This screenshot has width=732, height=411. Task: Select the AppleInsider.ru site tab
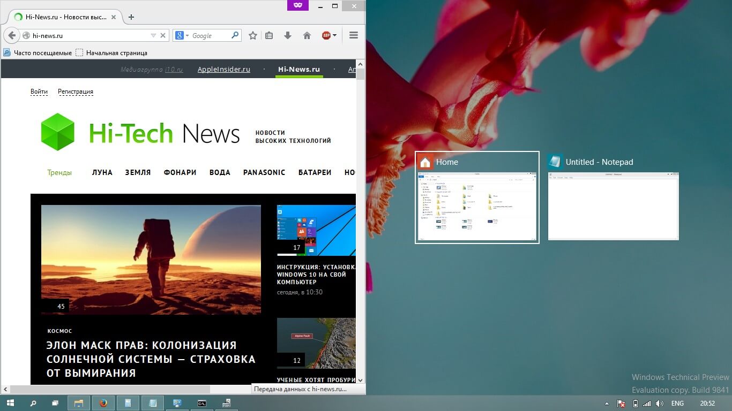[223, 70]
